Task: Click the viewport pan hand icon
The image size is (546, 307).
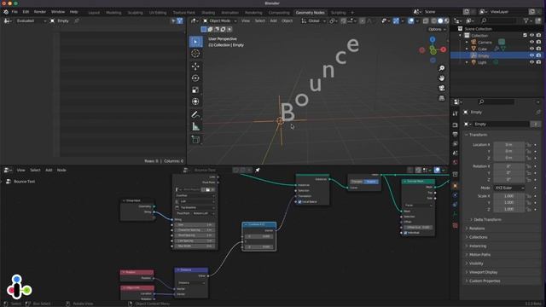Action: (x=442, y=78)
